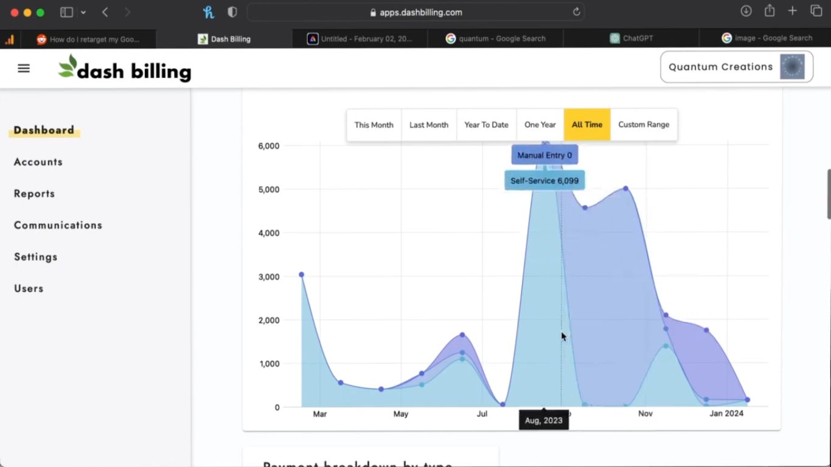Viewport: 831px width, 467px height.
Task: Toggle Safari sidebar icon
Action: [x=66, y=12]
